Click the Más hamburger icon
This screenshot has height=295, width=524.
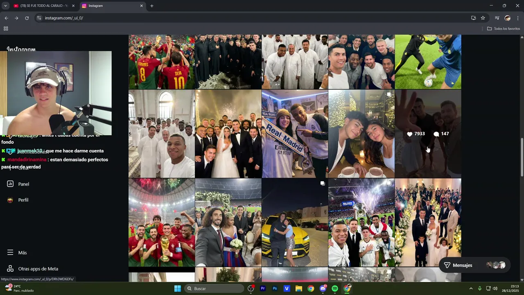(x=10, y=253)
